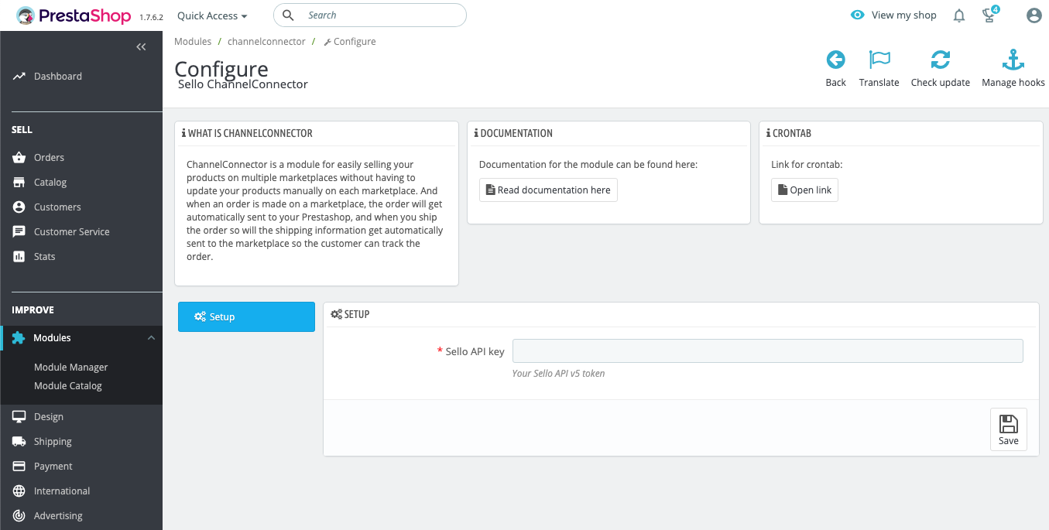This screenshot has width=1049, height=530.
Task: Click the Manage hooks anchor icon
Action: [1013, 60]
